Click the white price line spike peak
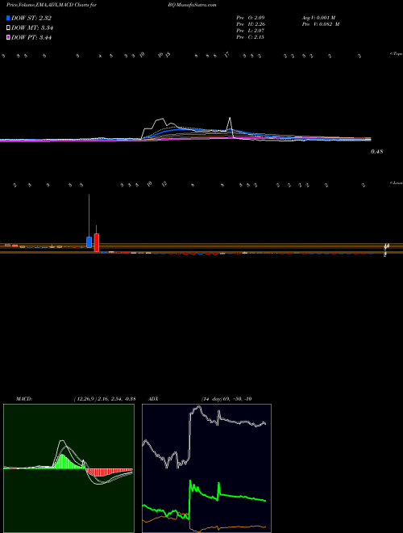Image resolution: width=403 pixels, height=533 pixels. (230, 118)
